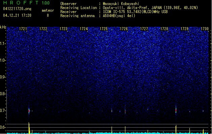This screenshot has height=134, width=212.
Task: Select the observer name Masayuki Kobayashi
Action: (x=121, y=4)
